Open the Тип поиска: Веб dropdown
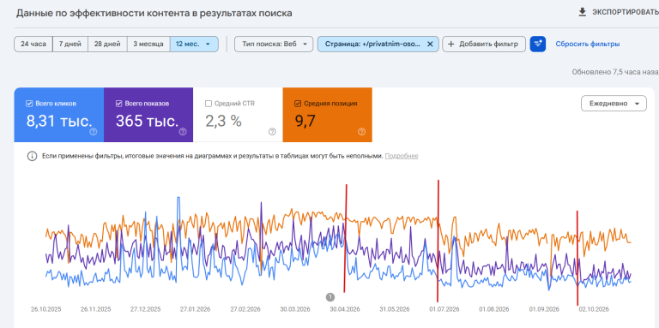Screen dimensions: 659x328 (274, 44)
